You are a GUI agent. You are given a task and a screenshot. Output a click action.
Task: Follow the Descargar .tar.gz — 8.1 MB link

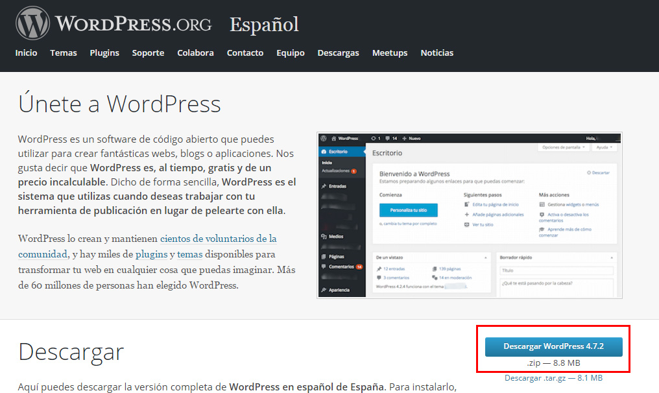click(x=553, y=378)
